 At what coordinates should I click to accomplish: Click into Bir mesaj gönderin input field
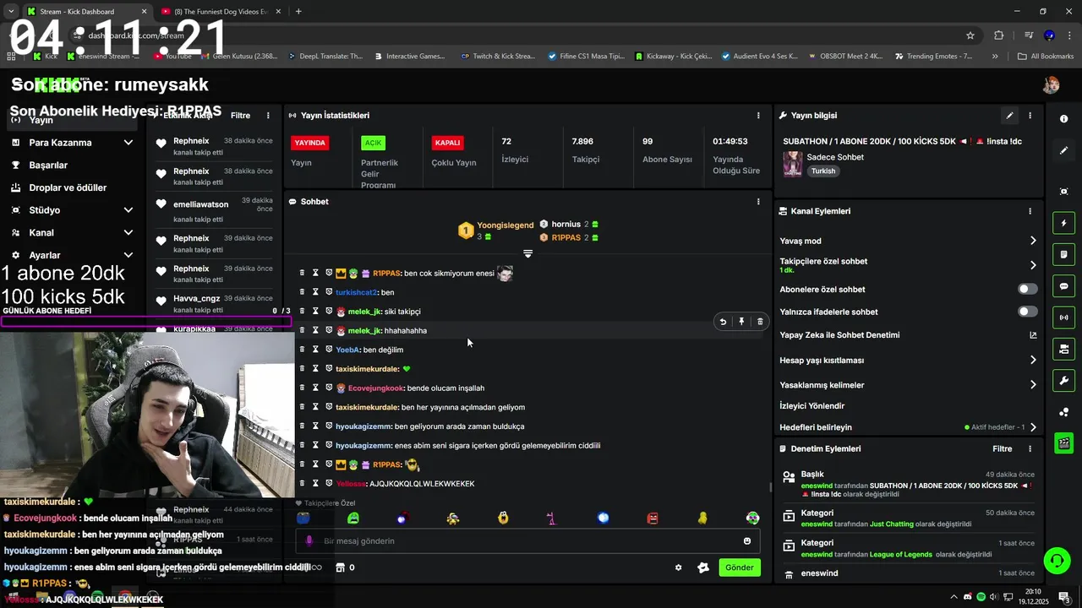pos(528,541)
